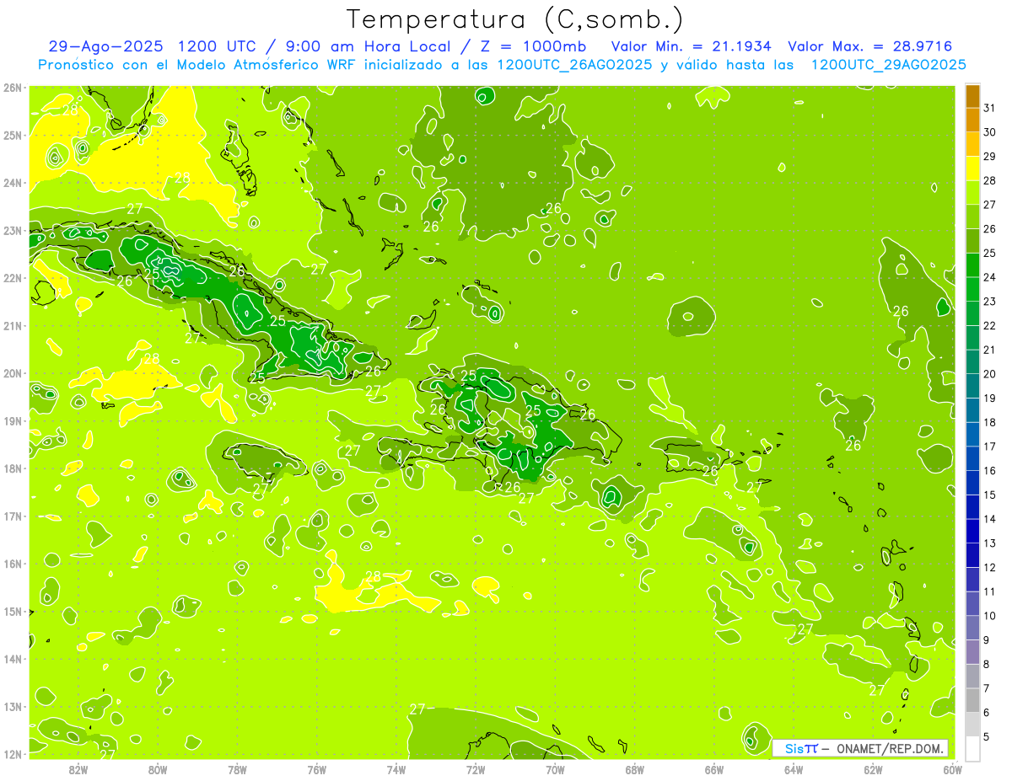The height and width of the screenshot is (781, 1012).
Task: Click the WRF model forecast subtitle line
Action: pos(502,65)
